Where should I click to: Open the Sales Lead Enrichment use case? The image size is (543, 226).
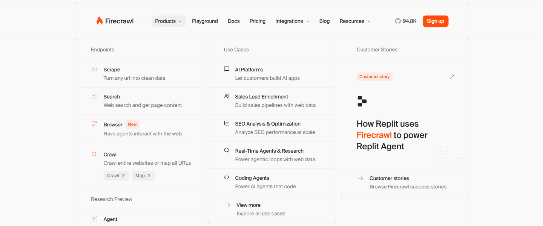coord(271,101)
